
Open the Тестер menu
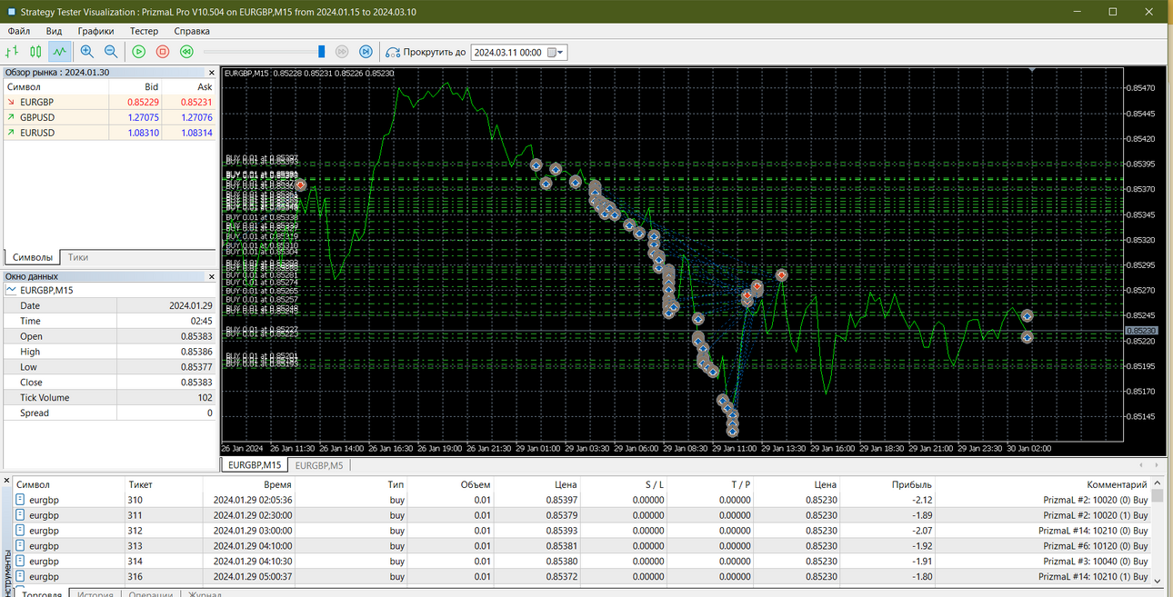[x=144, y=31]
